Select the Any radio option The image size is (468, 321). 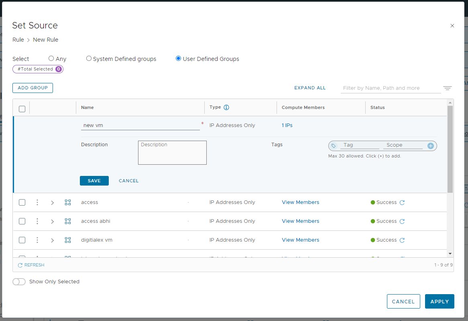coord(51,59)
